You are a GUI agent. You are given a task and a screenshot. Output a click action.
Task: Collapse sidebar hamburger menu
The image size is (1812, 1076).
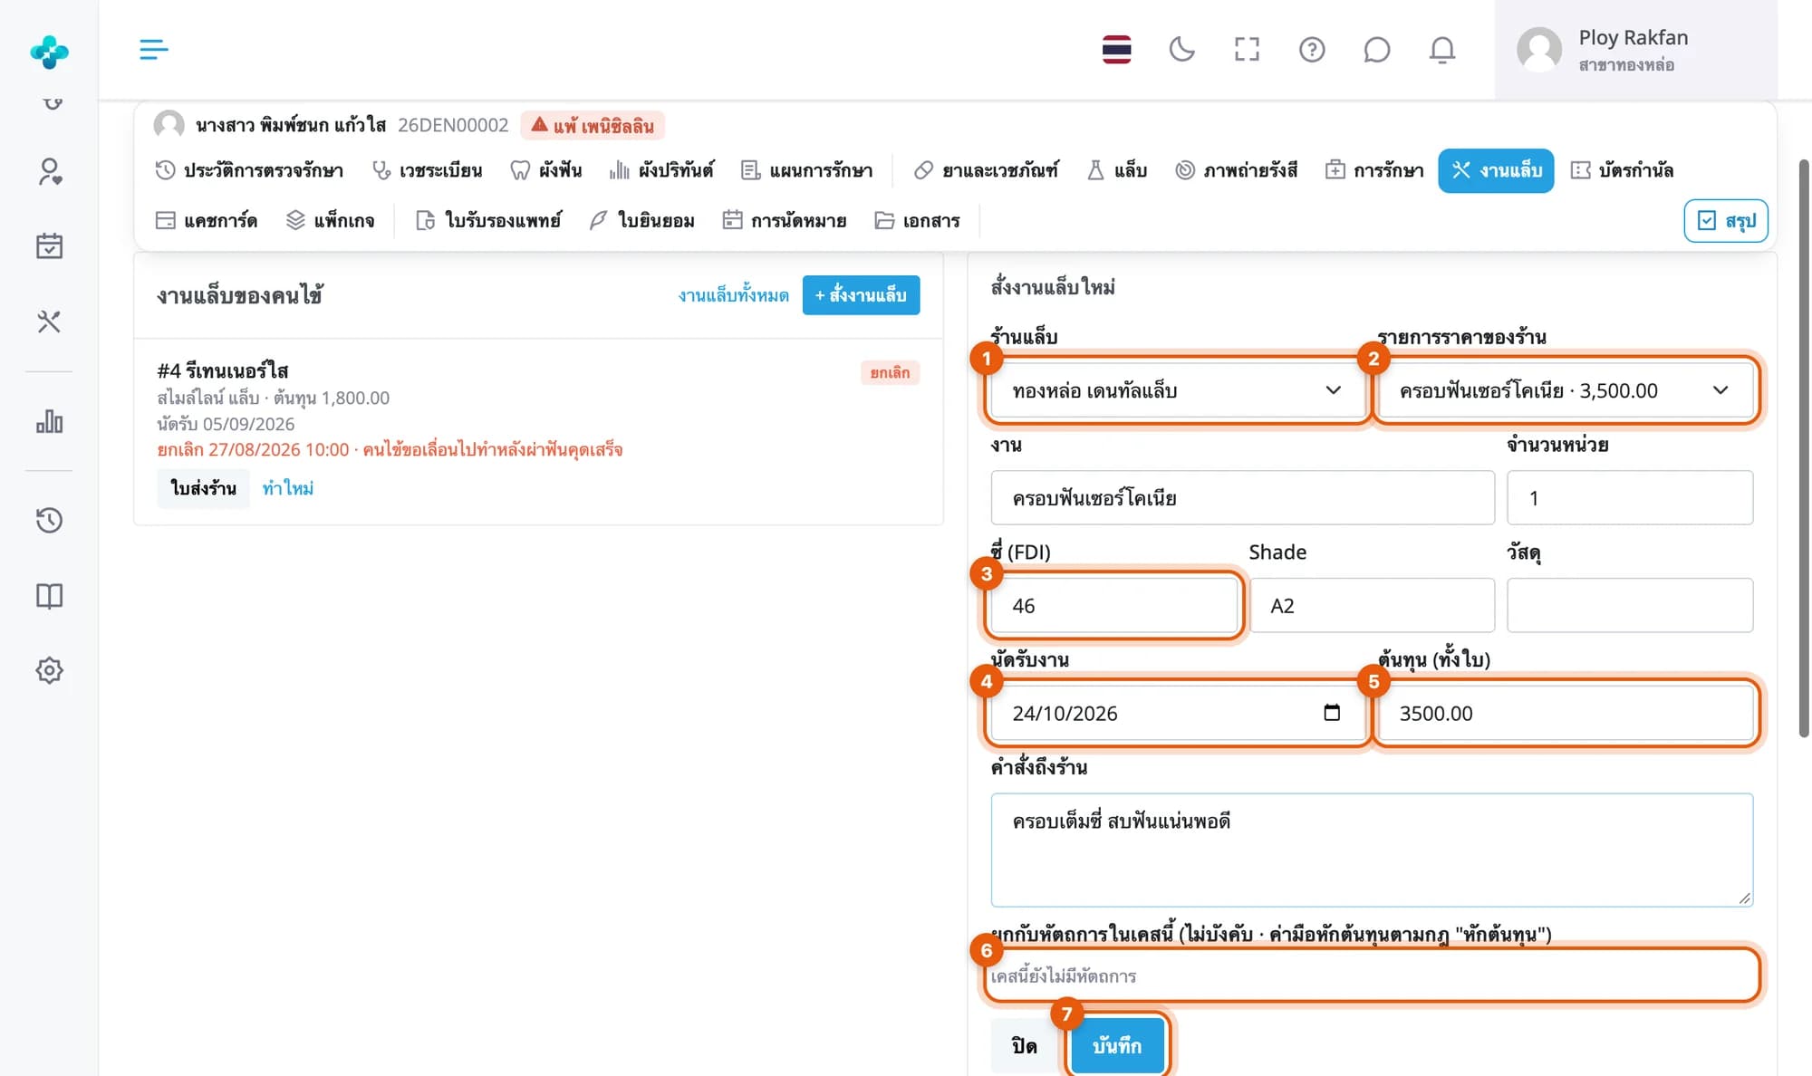154,49
